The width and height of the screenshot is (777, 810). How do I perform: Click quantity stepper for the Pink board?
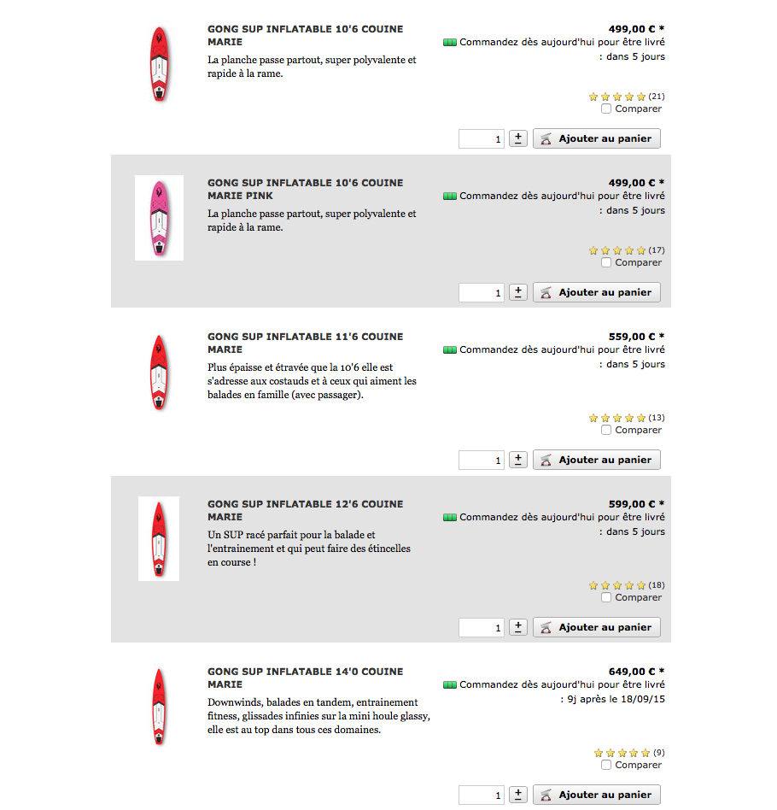click(x=518, y=292)
